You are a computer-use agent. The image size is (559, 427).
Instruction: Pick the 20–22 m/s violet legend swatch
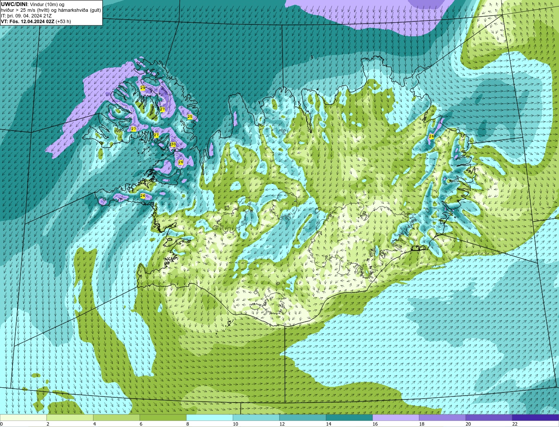click(x=489, y=417)
